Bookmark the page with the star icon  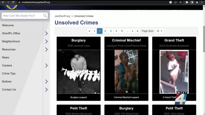181,2
